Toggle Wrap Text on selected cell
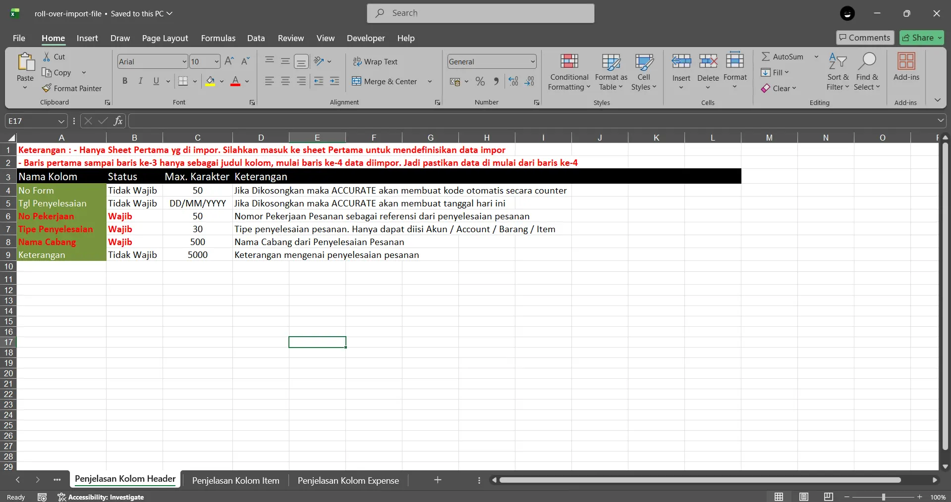This screenshot has height=502, width=951. click(375, 61)
